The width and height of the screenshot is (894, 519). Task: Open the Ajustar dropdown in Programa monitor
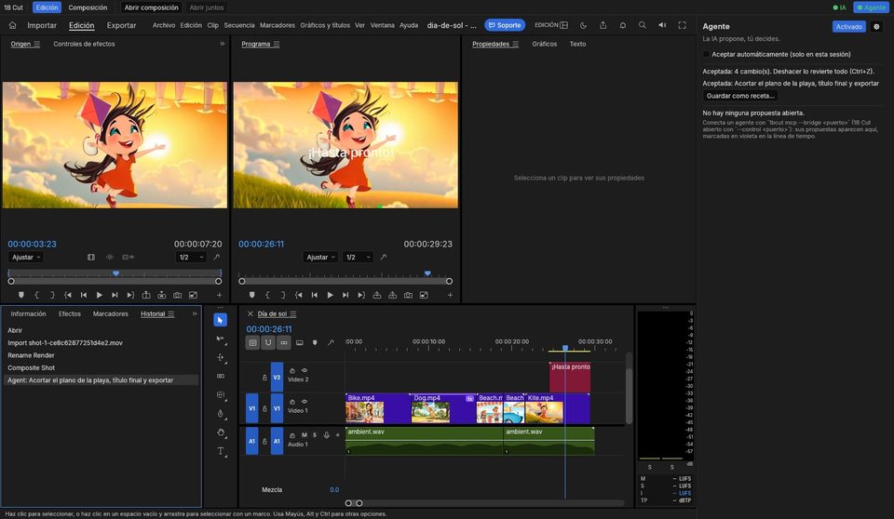(x=320, y=257)
